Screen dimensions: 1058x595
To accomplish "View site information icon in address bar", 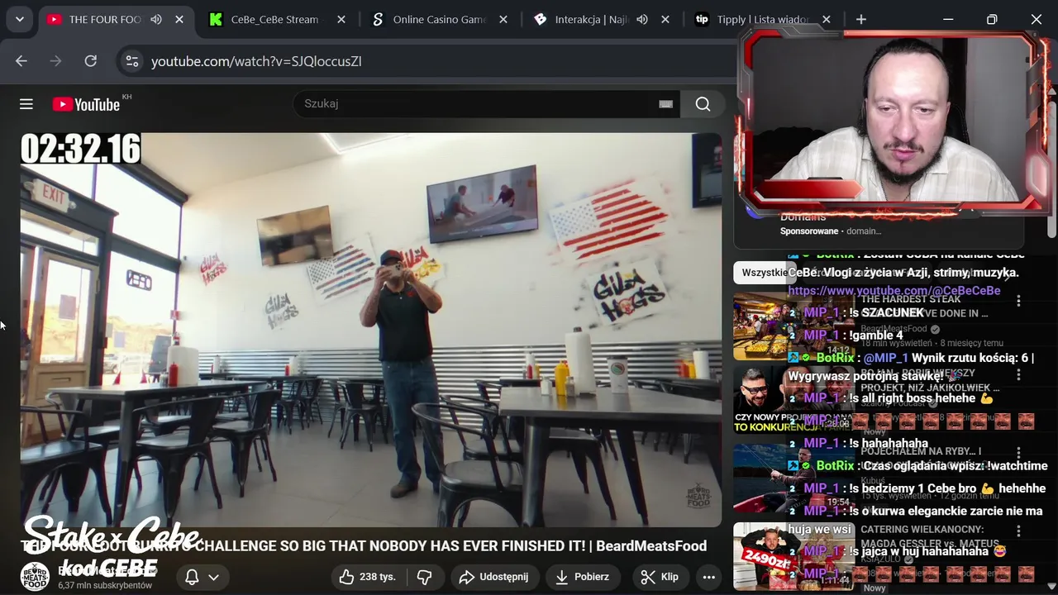I will tap(131, 61).
